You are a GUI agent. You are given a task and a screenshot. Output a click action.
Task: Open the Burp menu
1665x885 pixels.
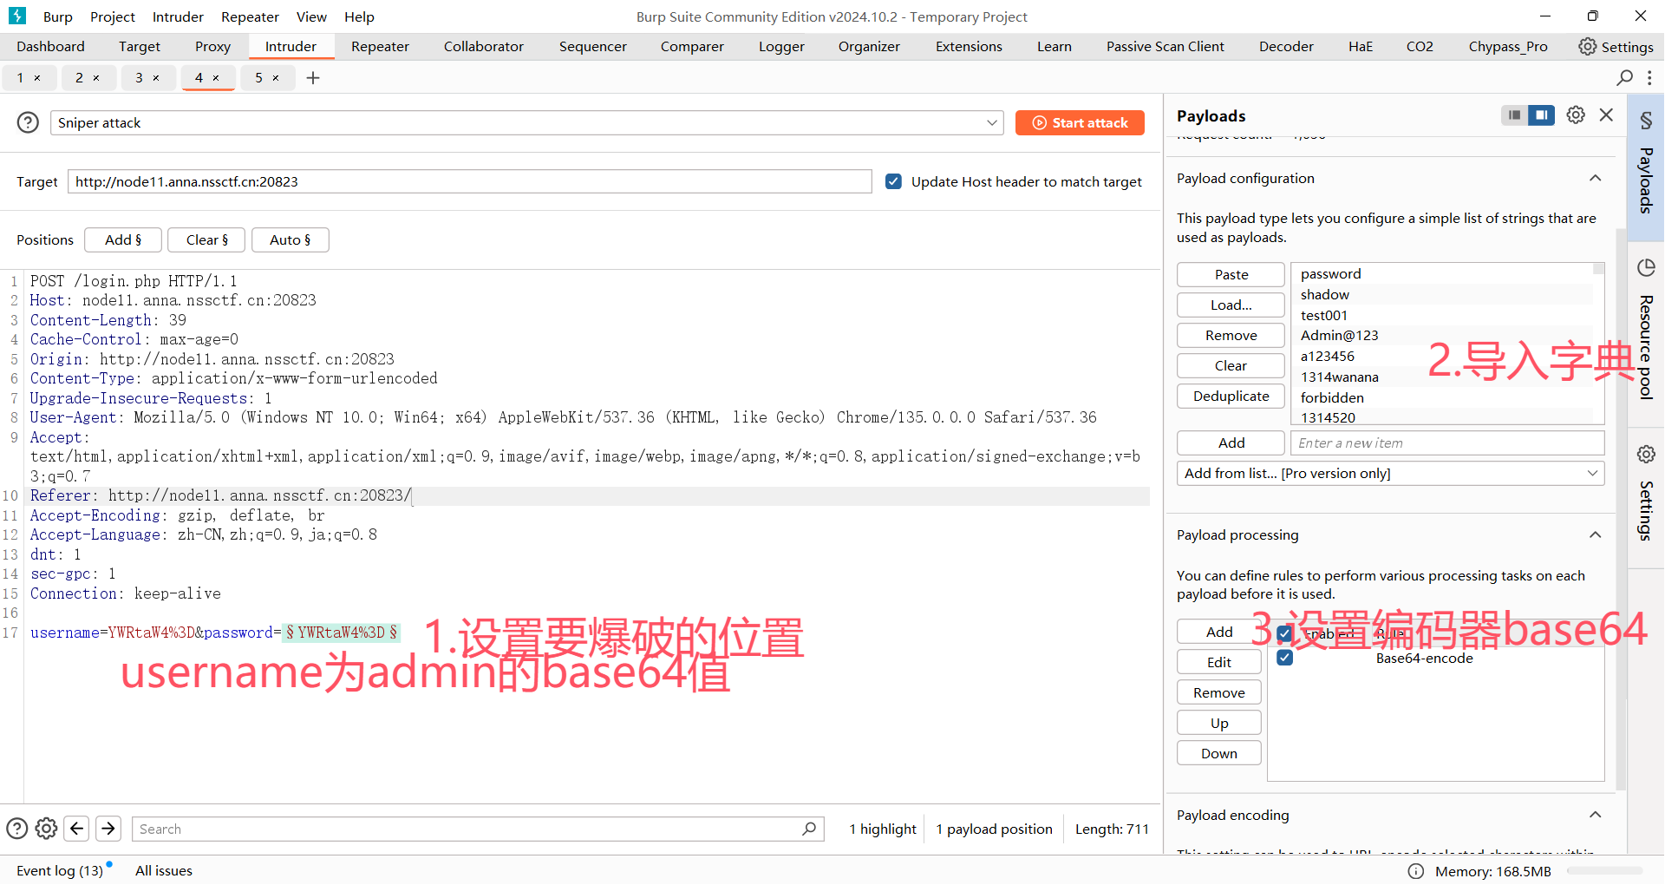(x=58, y=16)
